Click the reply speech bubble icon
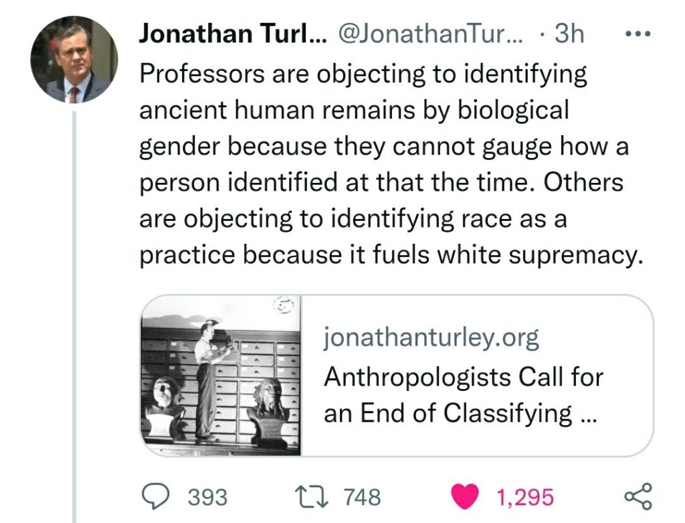Image resolution: width=685 pixels, height=523 pixels. (x=159, y=496)
